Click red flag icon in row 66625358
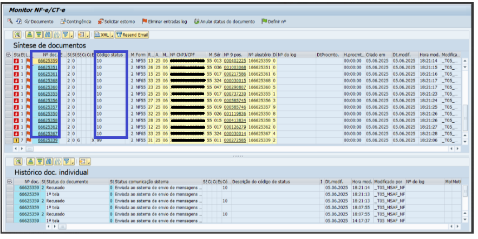 click(x=29, y=120)
